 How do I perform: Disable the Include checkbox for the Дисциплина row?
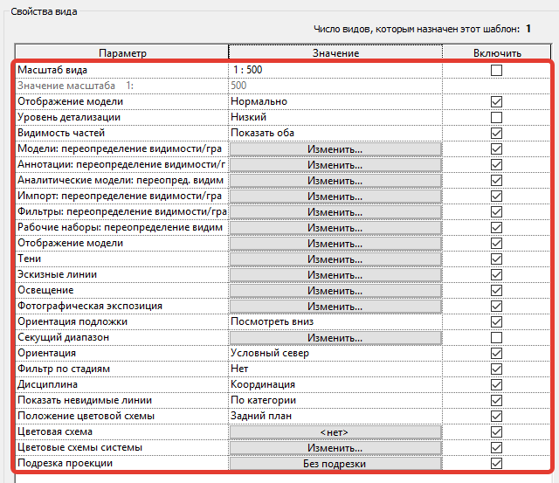pos(496,384)
